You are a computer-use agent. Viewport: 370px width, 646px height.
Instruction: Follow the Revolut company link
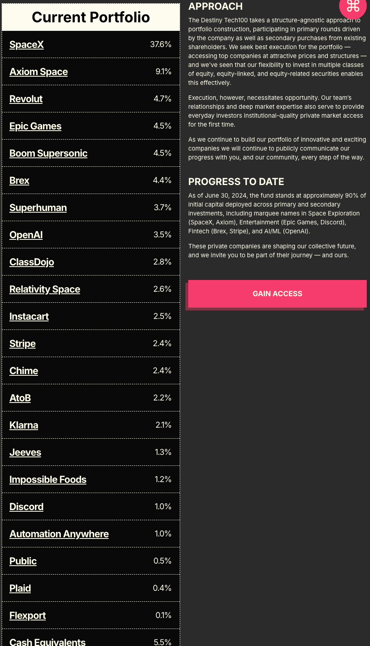coord(26,99)
